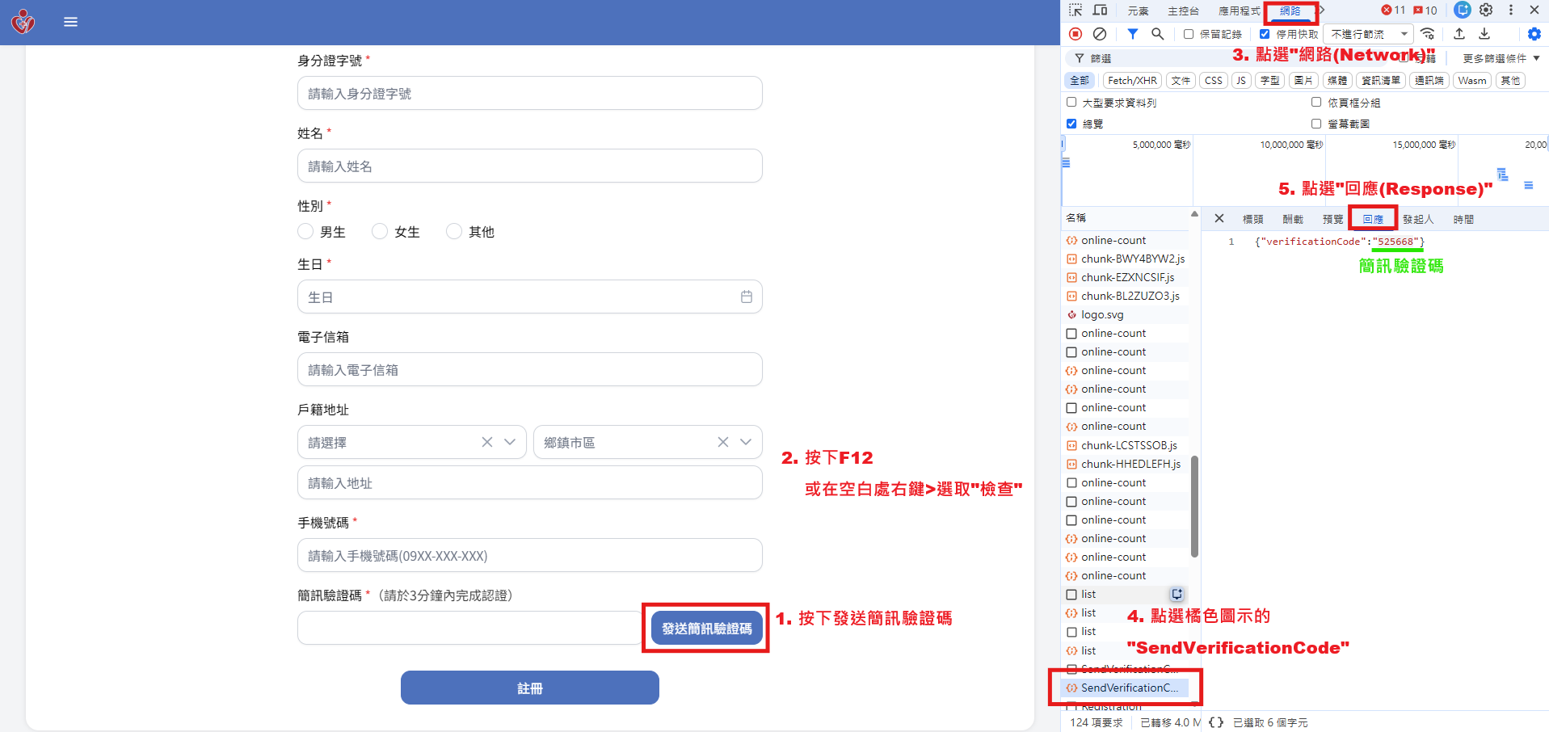The height and width of the screenshot is (732, 1549).
Task: Expand the 鄉鎮市區 district dropdown
Action: pyautogui.click(x=745, y=442)
